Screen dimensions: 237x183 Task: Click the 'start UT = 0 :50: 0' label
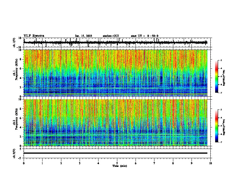(145, 36)
